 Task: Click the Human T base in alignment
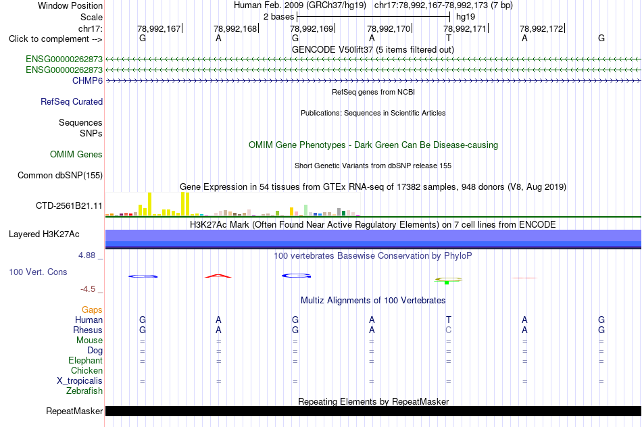[x=448, y=320]
